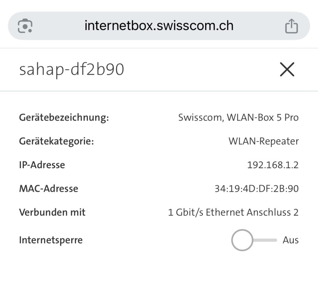
Task: Click the IP-Adresse label
Action: click(42, 165)
